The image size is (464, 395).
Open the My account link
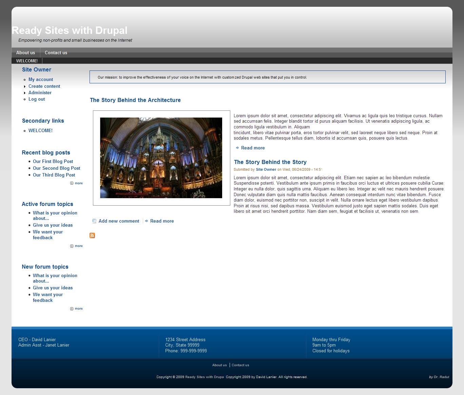41,80
